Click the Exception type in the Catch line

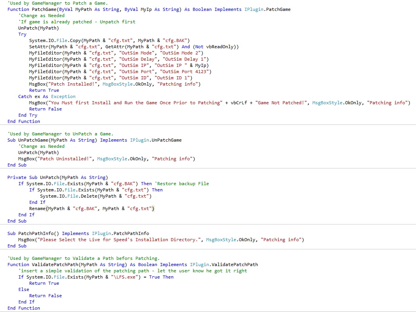point(63,96)
